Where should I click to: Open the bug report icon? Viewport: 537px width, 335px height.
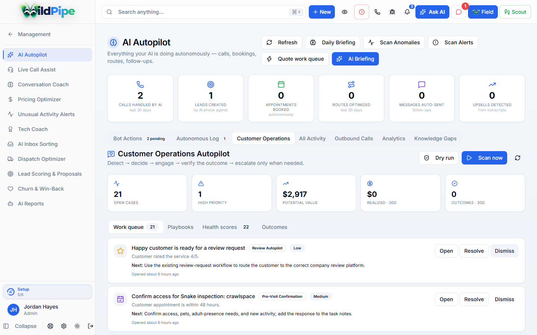392,12
